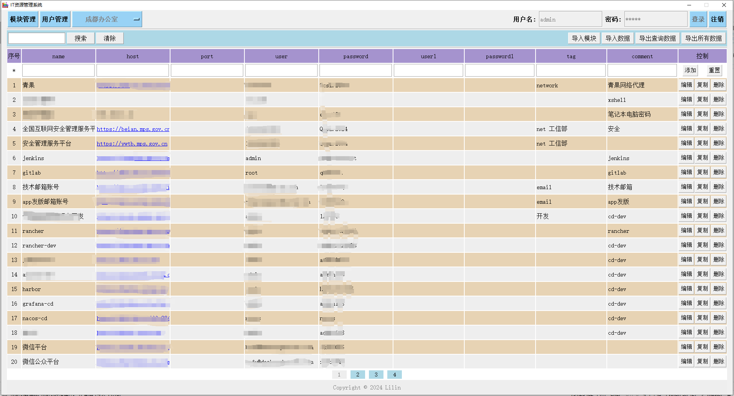The height and width of the screenshot is (396, 734).
Task: Open the beian.mps.gov.cn link
Action: 133,129
